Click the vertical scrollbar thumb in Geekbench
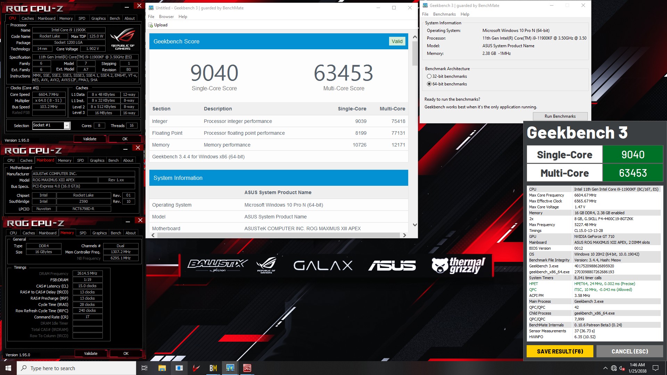667x375 pixels. pos(415,53)
